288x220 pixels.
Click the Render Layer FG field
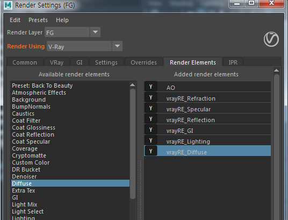click(x=67, y=32)
